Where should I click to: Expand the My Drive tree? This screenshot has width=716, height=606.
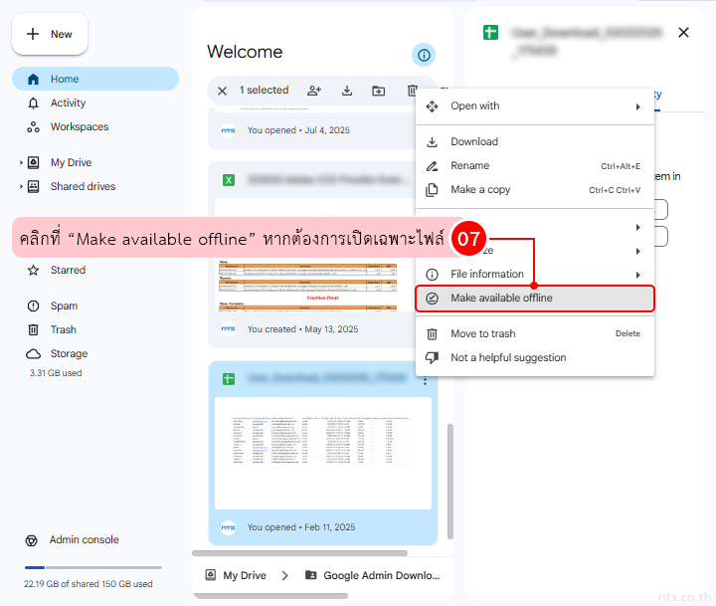pyautogui.click(x=21, y=162)
